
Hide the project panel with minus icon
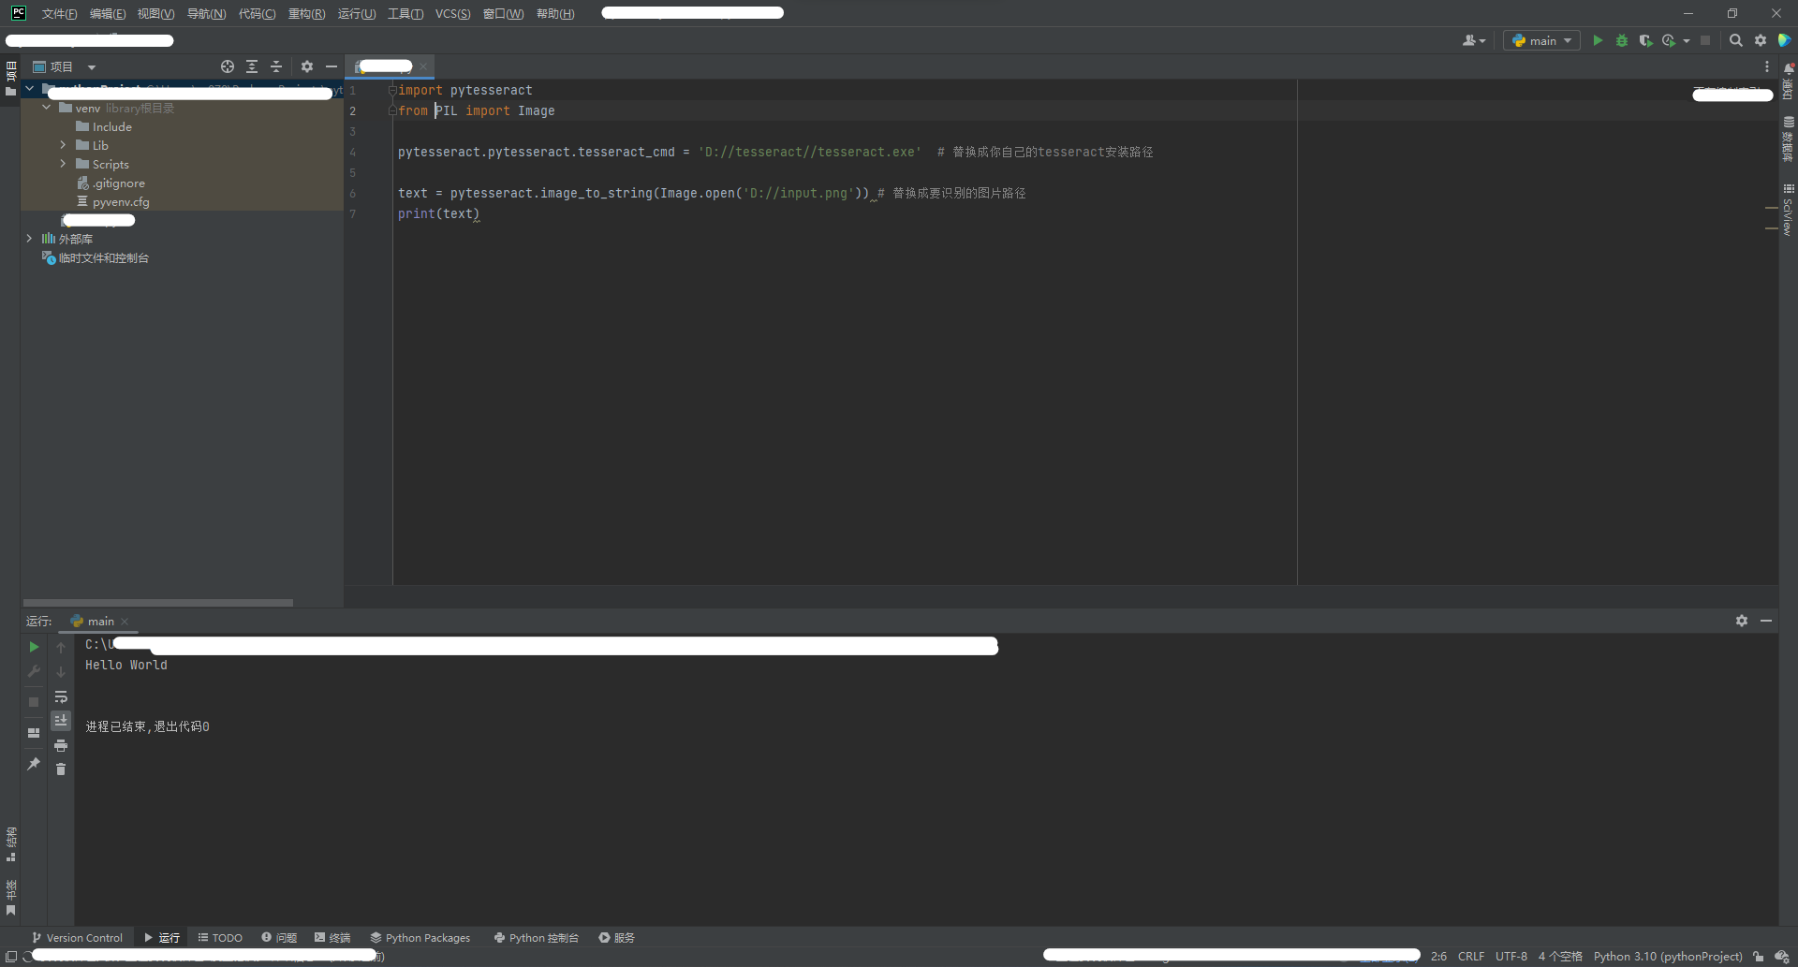[332, 66]
